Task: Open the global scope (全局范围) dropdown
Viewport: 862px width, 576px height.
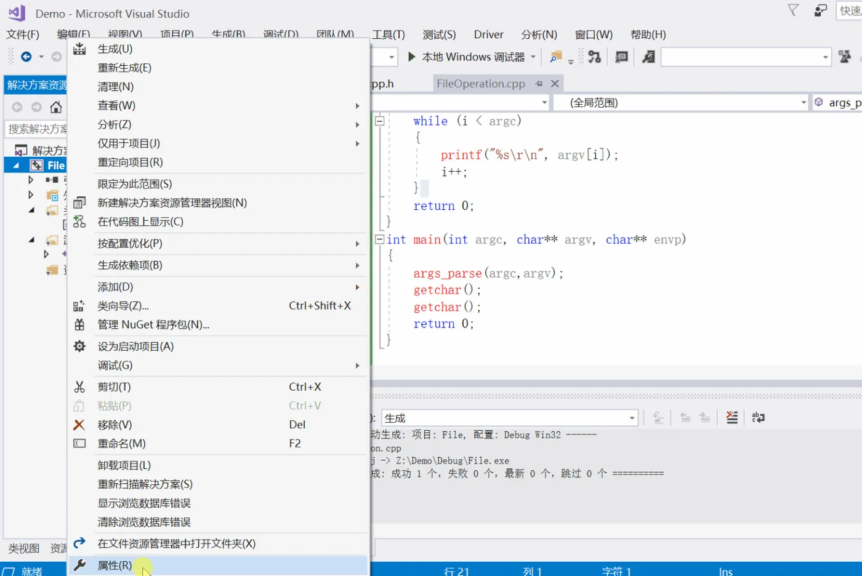Action: coord(804,103)
